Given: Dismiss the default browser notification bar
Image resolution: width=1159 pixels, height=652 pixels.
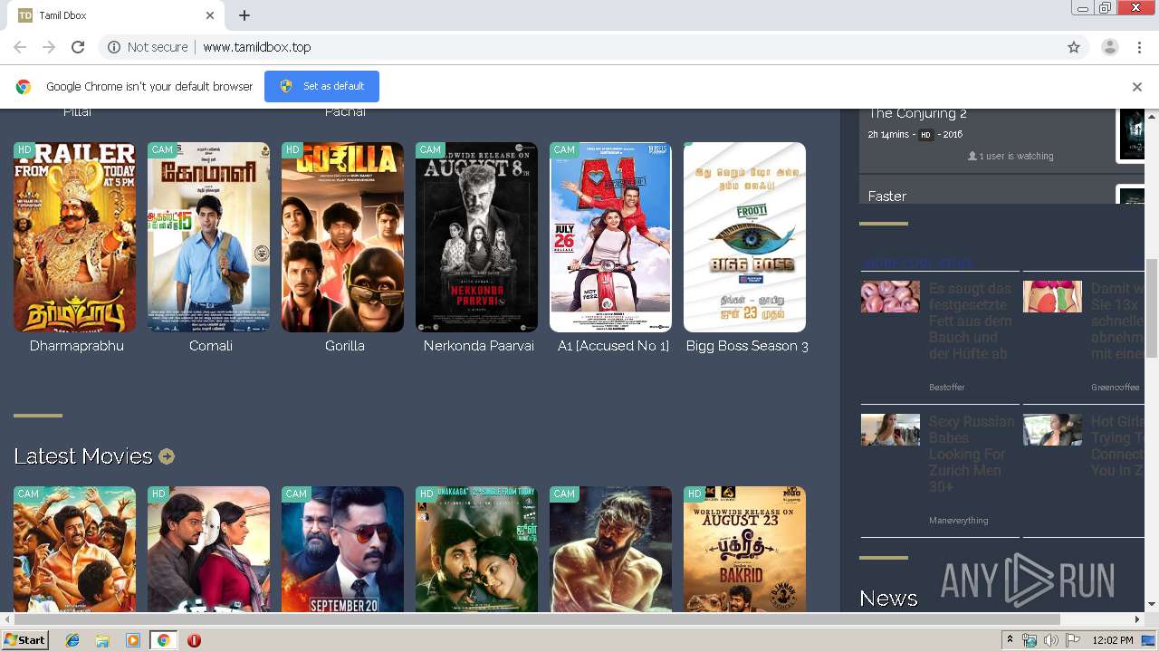Looking at the screenshot, I should pos(1137,87).
